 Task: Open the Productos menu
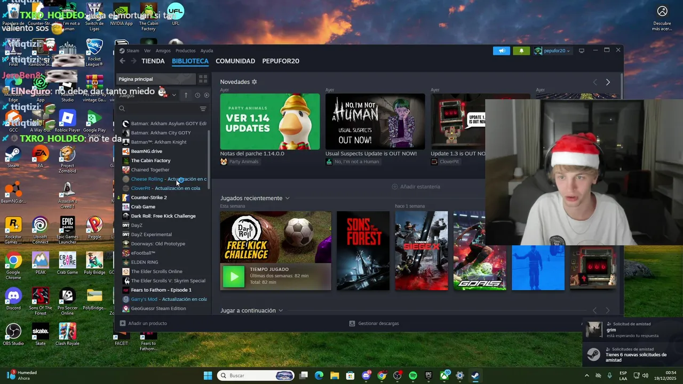pos(186,51)
